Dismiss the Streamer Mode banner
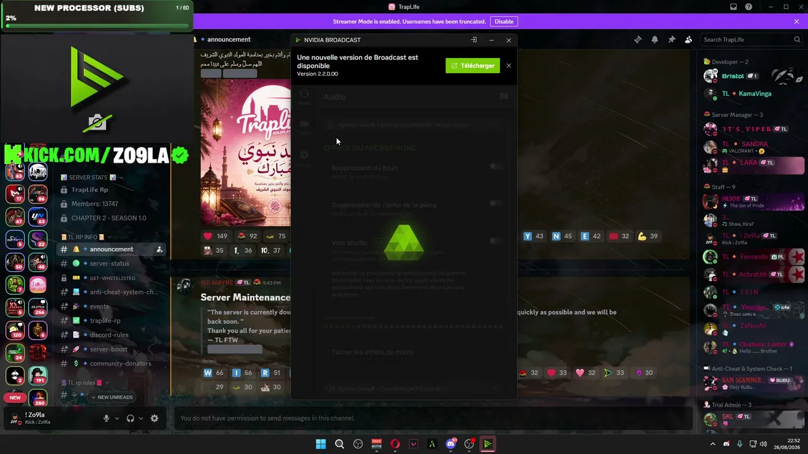 (797, 21)
